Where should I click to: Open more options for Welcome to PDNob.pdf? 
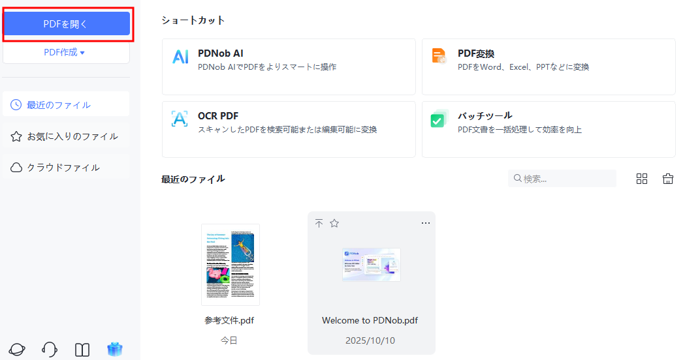click(426, 223)
